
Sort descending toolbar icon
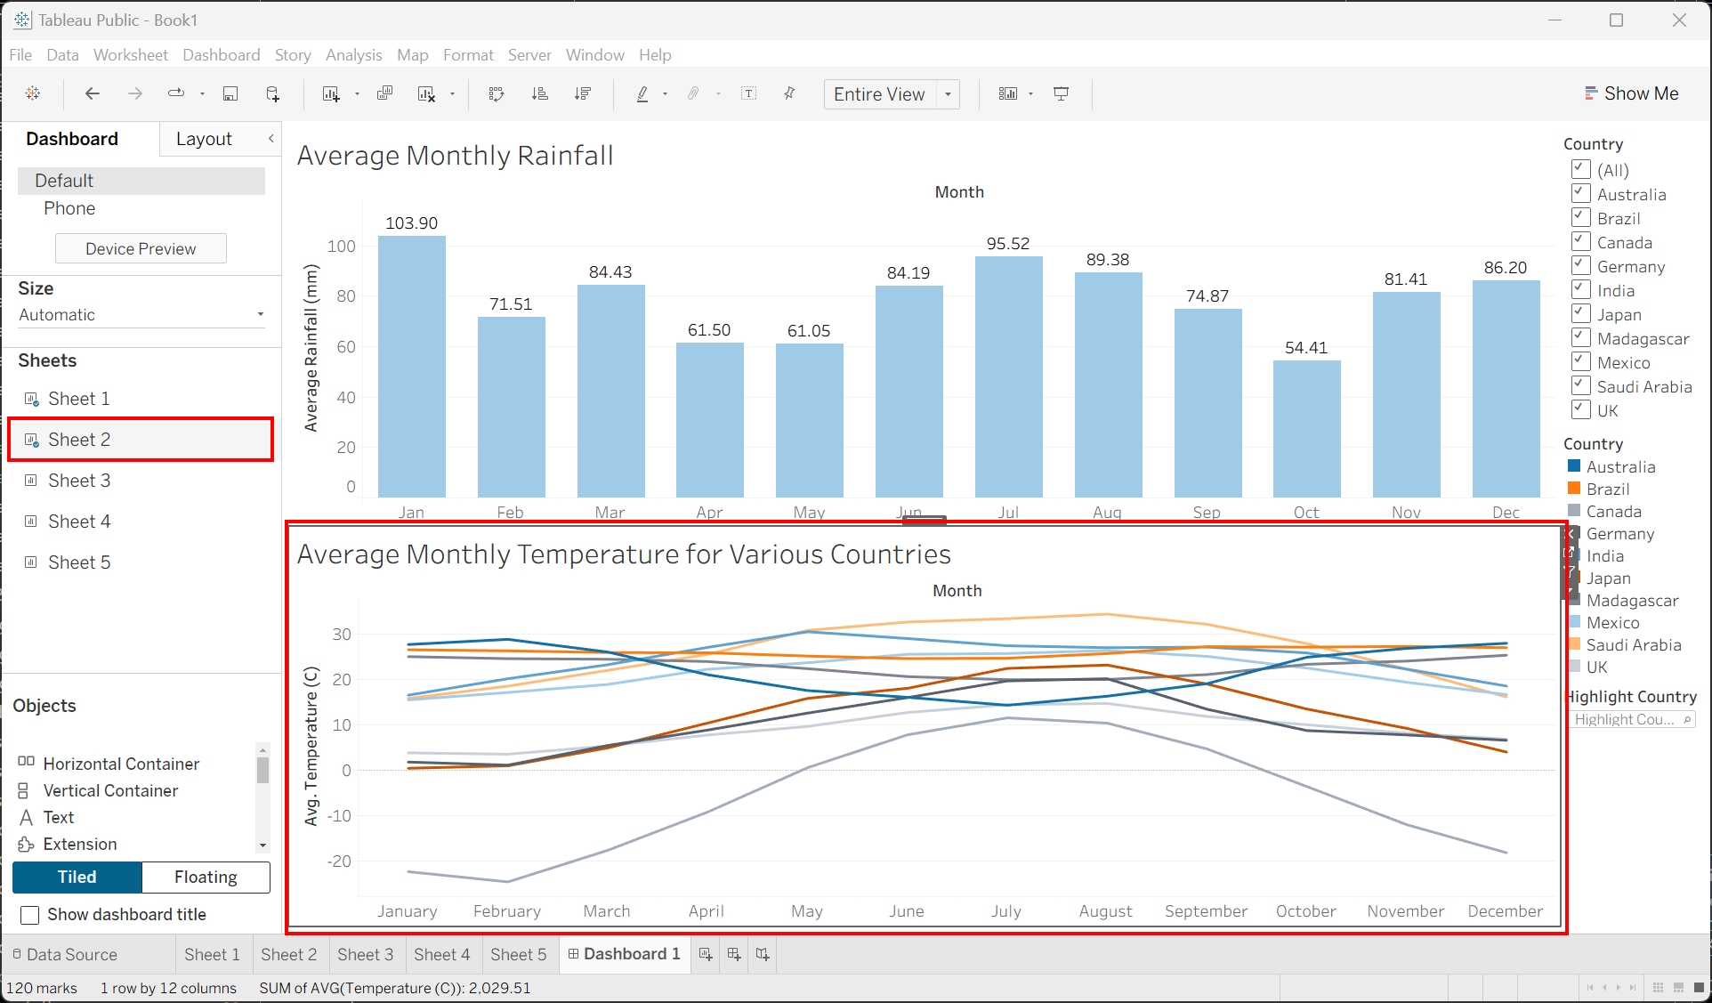pyautogui.click(x=583, y=93)
